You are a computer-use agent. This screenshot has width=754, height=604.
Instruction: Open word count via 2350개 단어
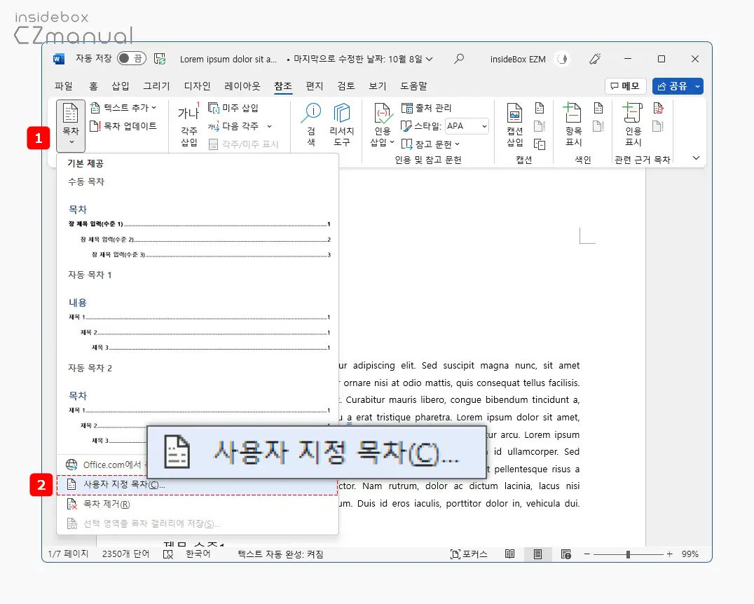(x=125, y=554)
